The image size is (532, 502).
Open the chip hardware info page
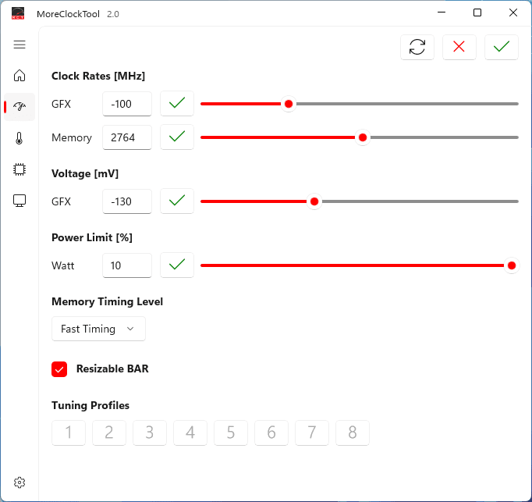(20, 169)
